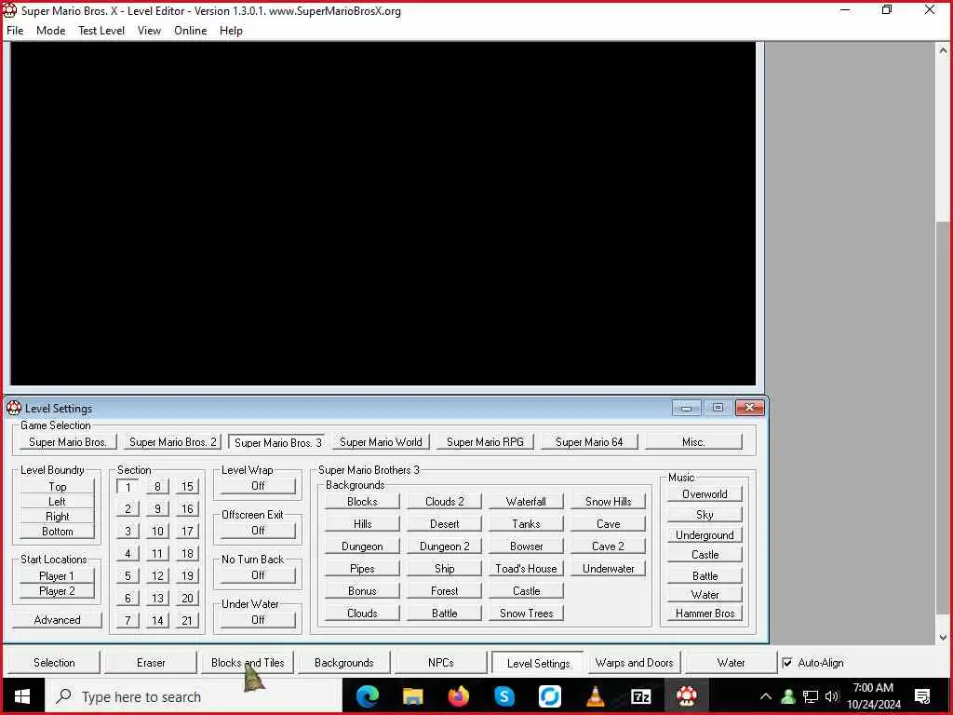This screenshot has height=715, width=953.
Task: Toggle Under Water Off button
Action: [x=258, y=619]
